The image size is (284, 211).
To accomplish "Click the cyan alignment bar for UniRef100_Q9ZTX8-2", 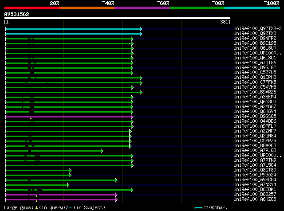I will (x=73, y=29).
